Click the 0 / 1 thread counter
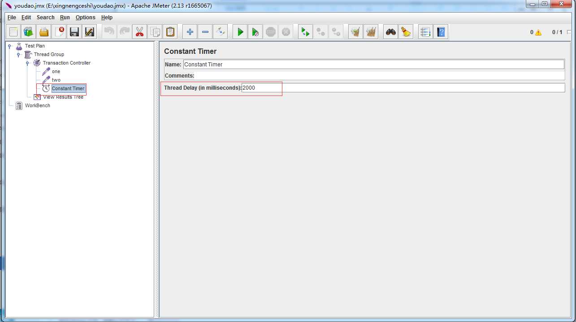Screen dimensions: 576x322 click(557, 32)
